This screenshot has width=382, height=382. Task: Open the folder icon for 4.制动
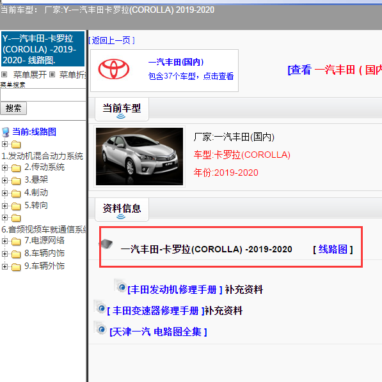tap(16, 194)
